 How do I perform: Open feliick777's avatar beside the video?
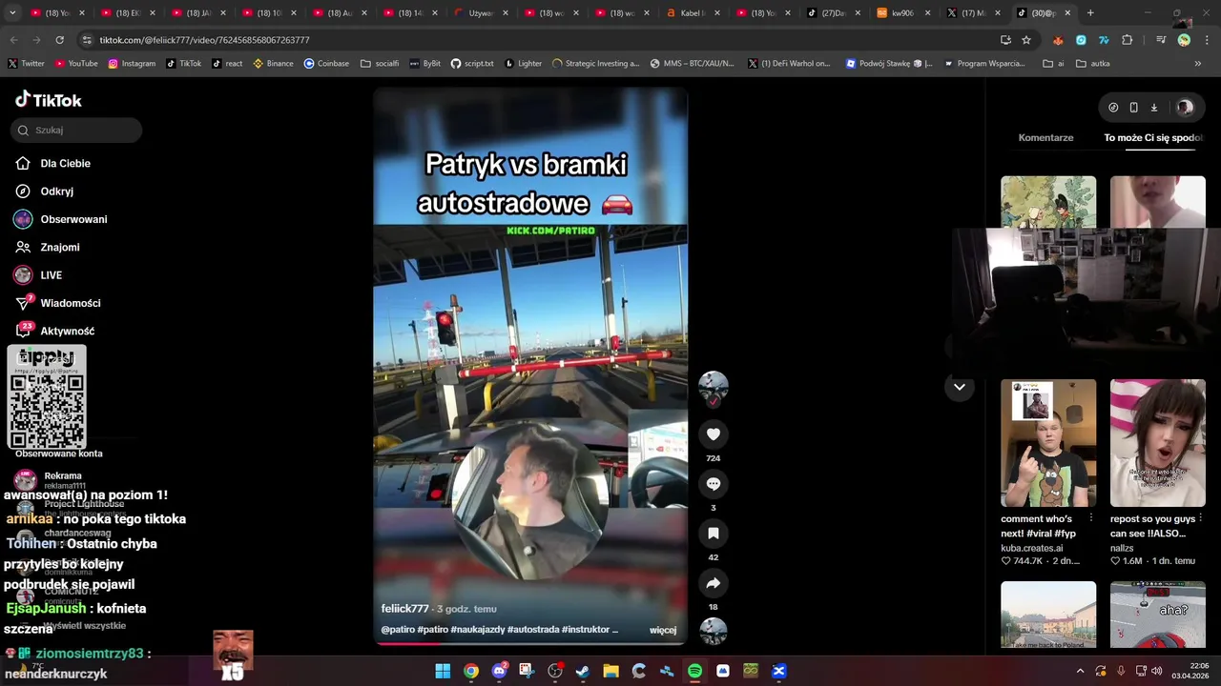[713, 386]
